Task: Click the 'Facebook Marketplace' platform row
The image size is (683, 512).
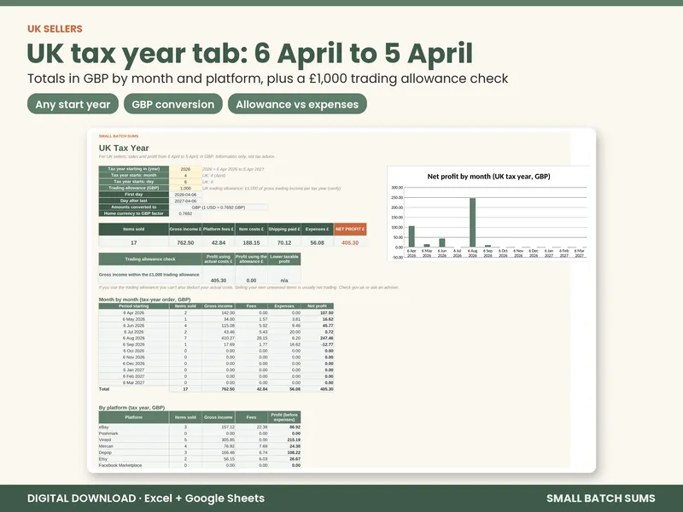Action: (x=200, y=465)
